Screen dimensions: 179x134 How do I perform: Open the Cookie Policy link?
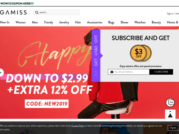pos(78,126)
